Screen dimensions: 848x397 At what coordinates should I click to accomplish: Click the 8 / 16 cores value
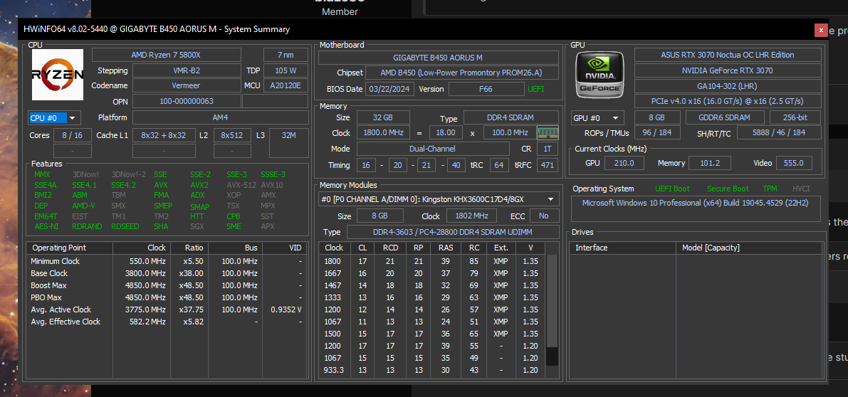73,135
